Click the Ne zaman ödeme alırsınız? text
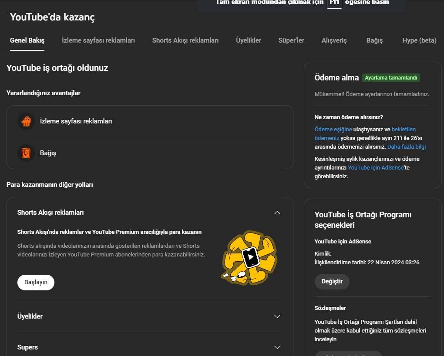 pyautogui.click(x=349, y=117)
